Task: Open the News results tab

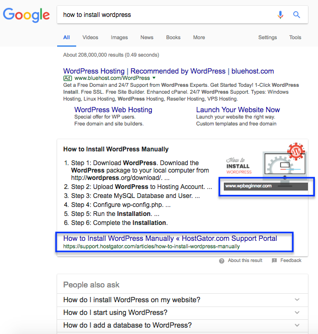Action: [x=147, y=38]
